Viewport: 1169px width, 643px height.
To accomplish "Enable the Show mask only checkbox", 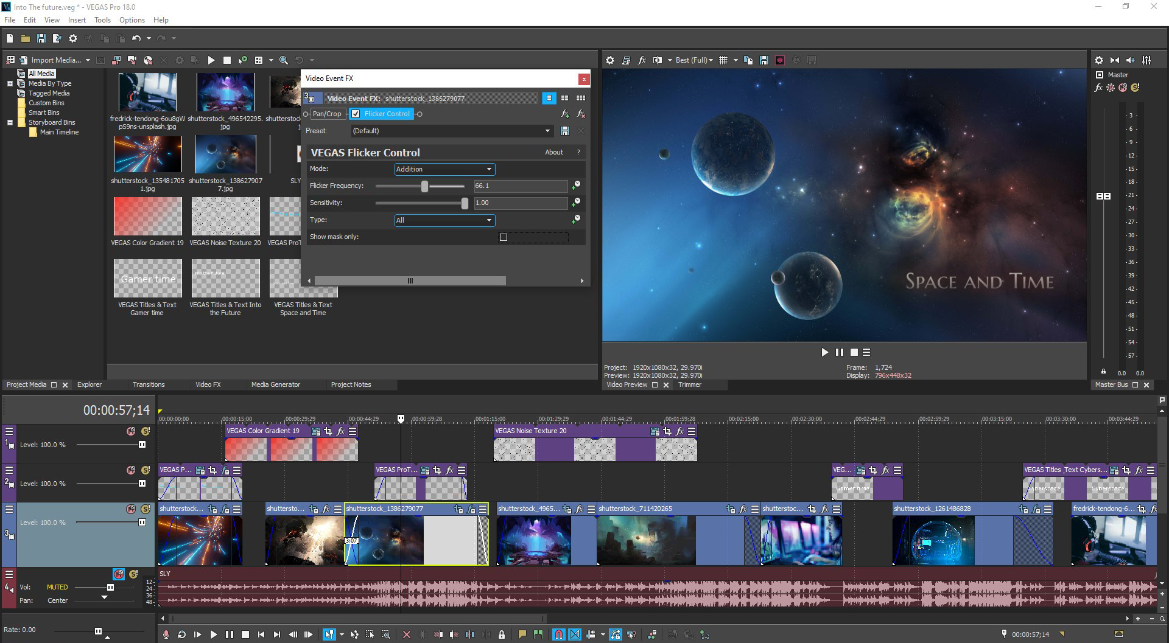I will (x=504, y=237).
